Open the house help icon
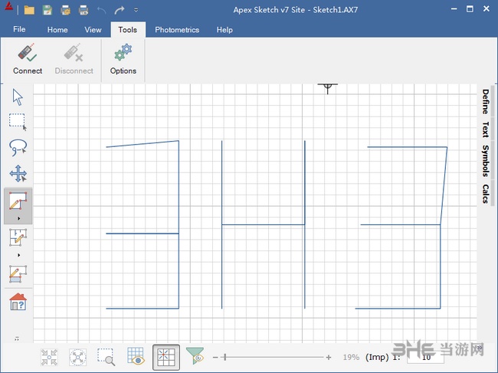498x373 pixels. coord(18,302)
